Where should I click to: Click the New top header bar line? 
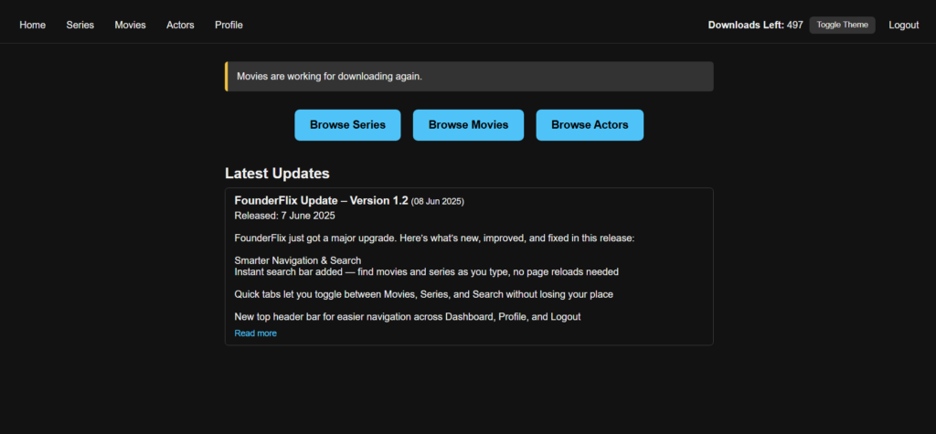click(407, 316)
